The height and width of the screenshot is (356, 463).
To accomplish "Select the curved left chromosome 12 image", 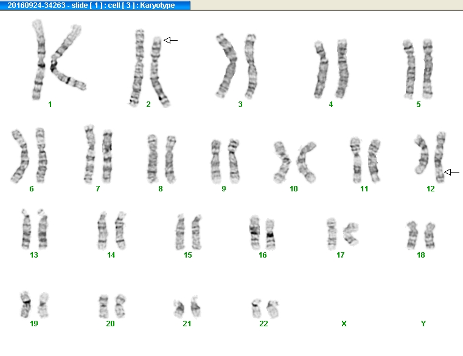I will [x=421, y=154].
